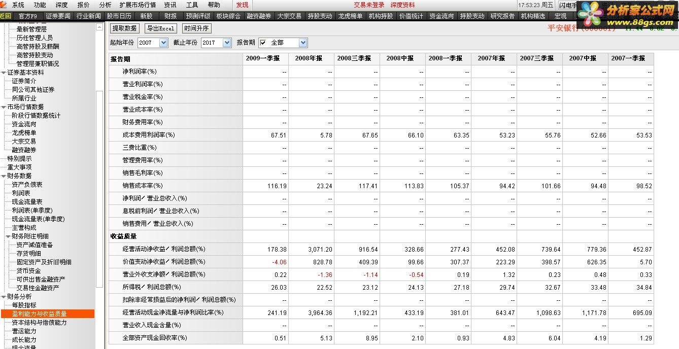Click the 成本费用利润率(%) row label

[x=149, y=135]
